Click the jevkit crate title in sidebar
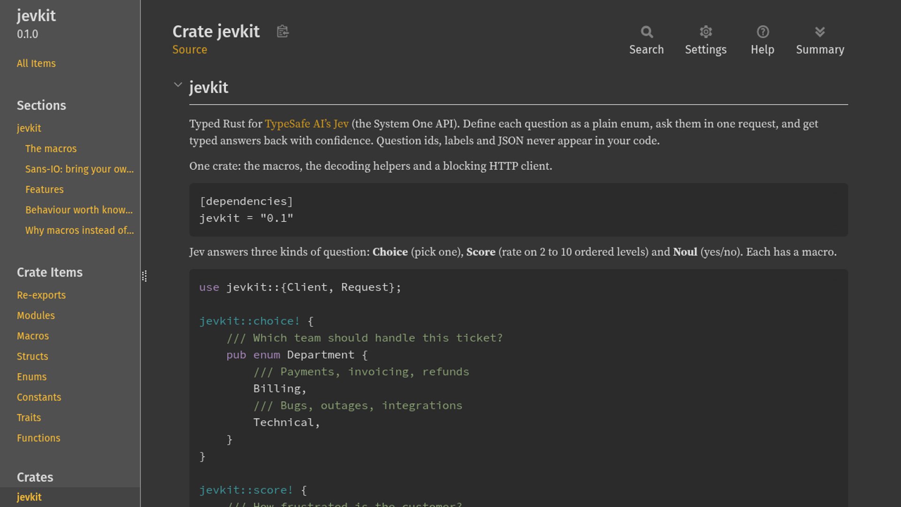Viewport: 901px width, 507px height. click(x=36, y=16)
